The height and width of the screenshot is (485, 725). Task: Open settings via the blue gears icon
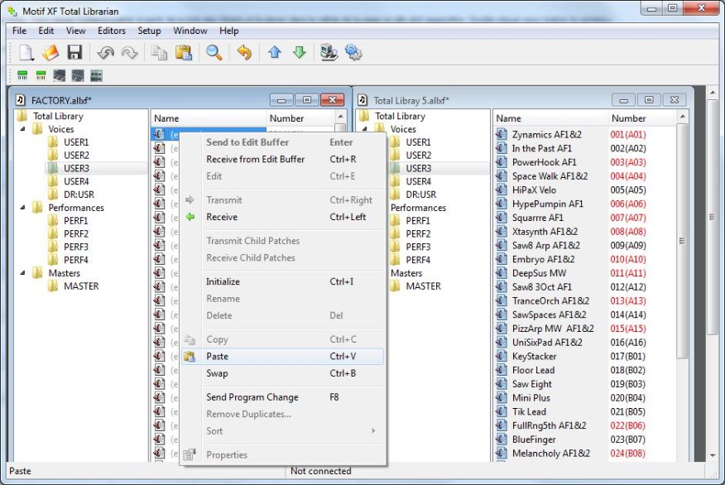tap(353, 53)
